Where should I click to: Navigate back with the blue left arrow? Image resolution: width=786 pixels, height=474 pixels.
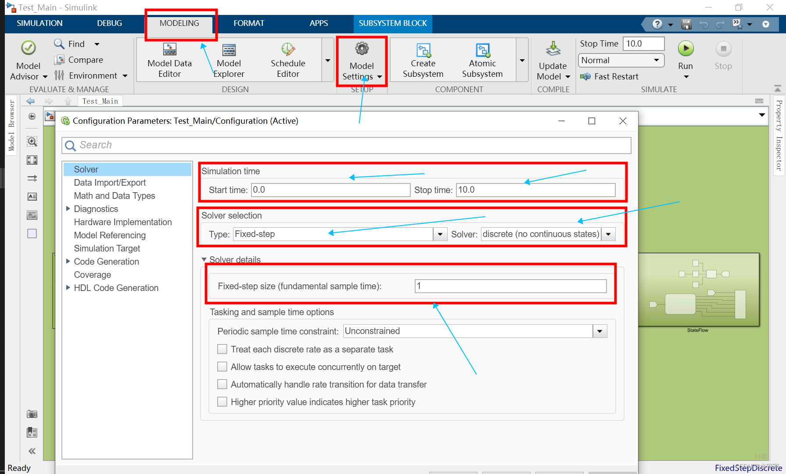pyautogui.click(x=30, y=101)
